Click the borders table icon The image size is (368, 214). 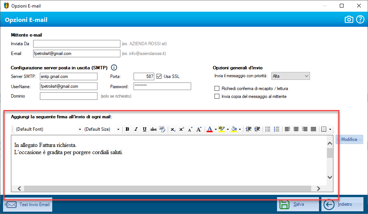[324, 129]
